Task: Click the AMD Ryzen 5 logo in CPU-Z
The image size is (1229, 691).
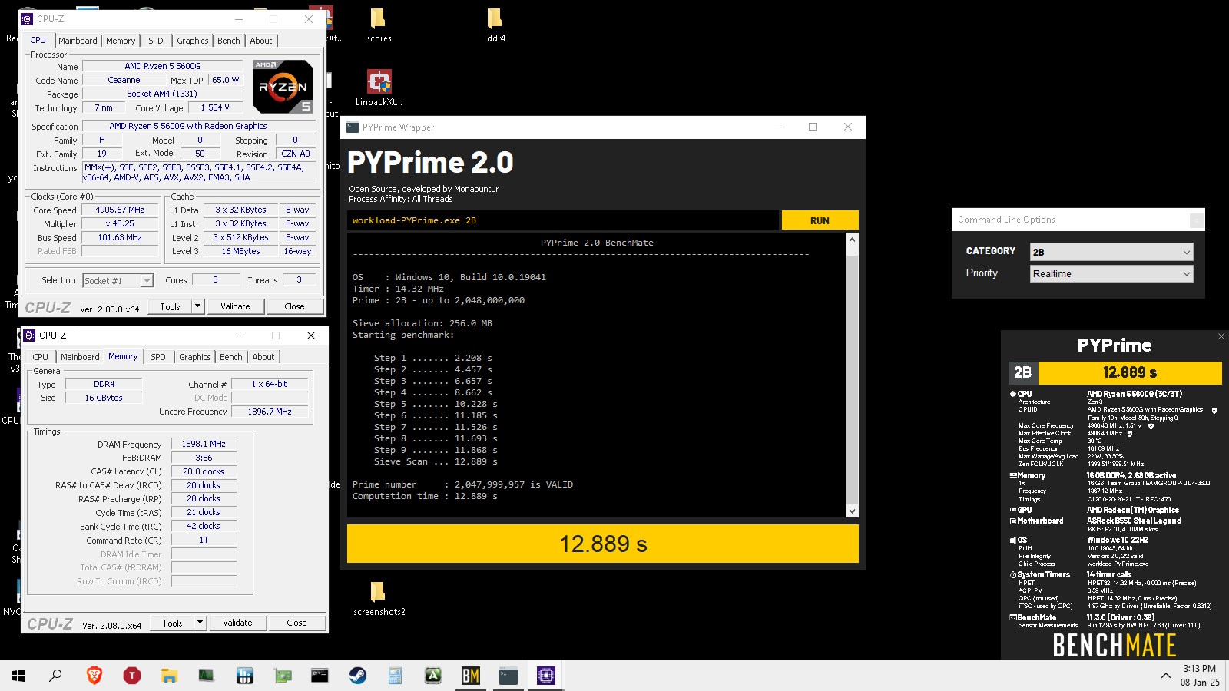Action: [x=283, y=87]
